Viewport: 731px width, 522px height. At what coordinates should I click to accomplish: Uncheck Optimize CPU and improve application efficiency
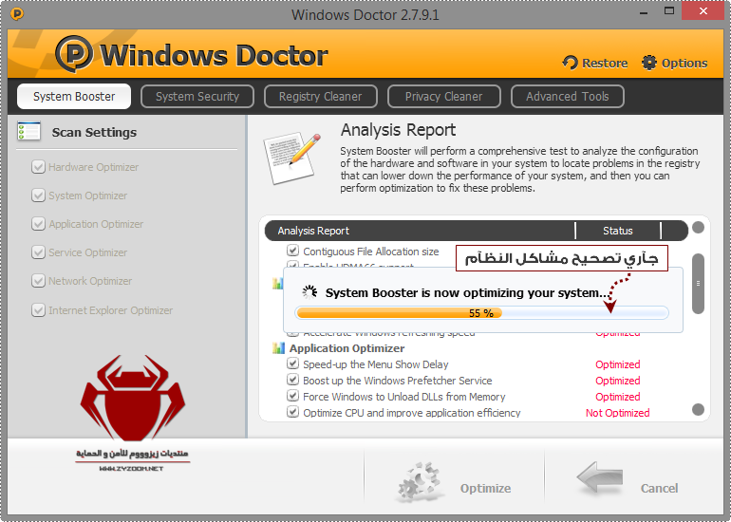[292, 412]
